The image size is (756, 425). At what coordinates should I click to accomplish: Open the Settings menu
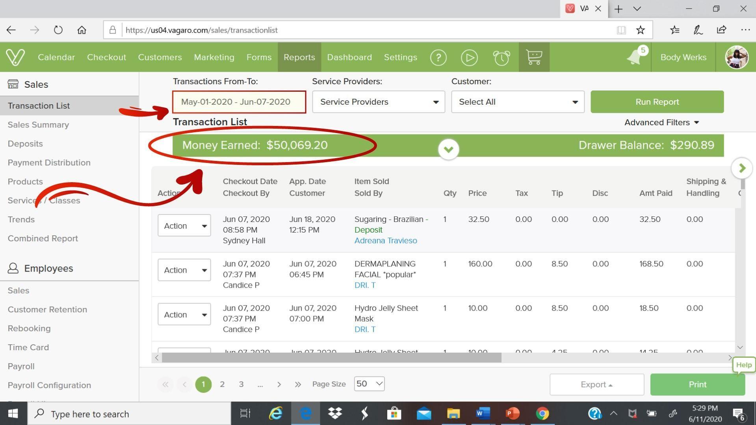tap(400, 57)
